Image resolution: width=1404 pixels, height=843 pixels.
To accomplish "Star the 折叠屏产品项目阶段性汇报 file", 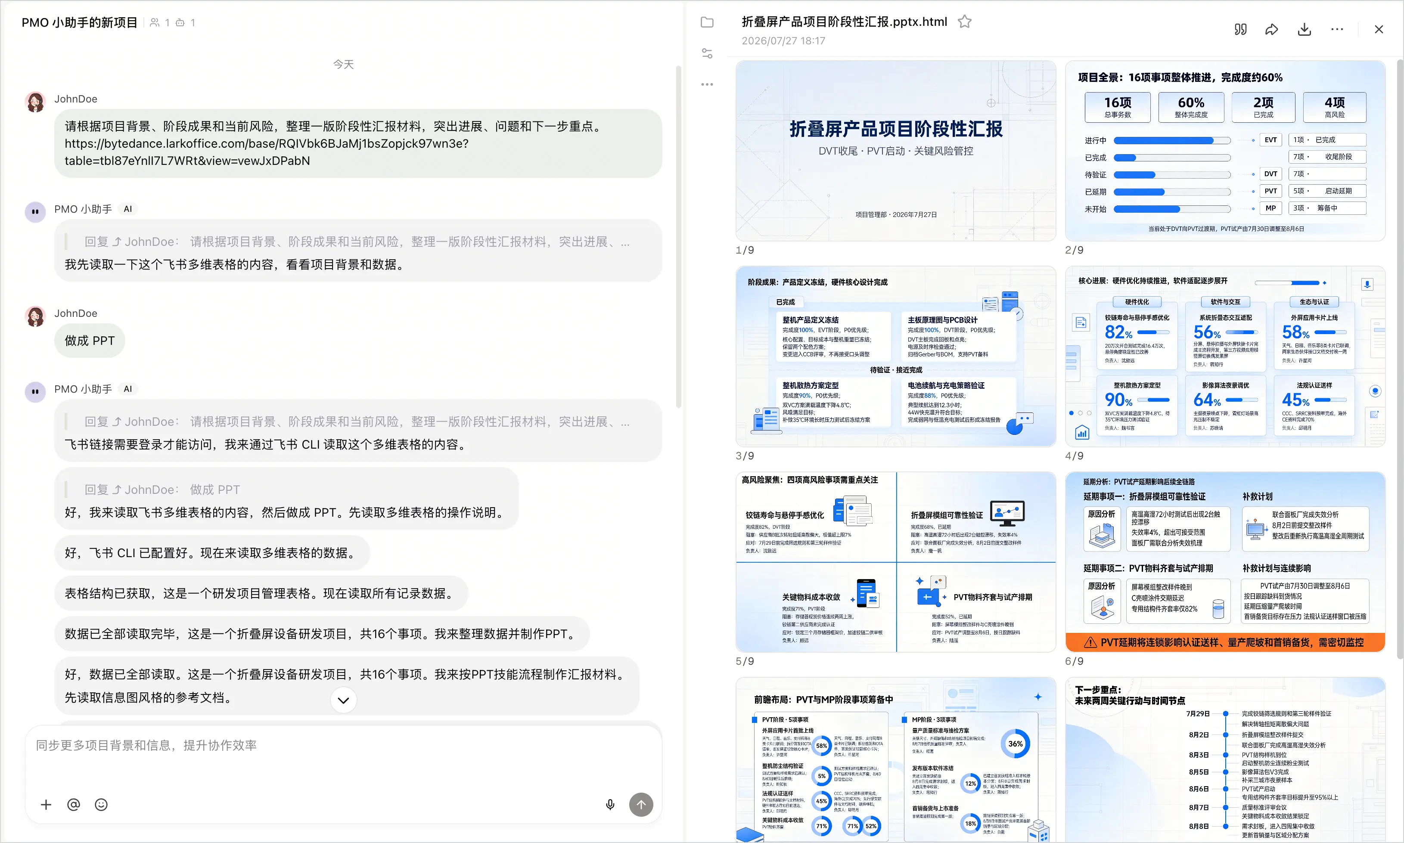I will click(964, 22).
